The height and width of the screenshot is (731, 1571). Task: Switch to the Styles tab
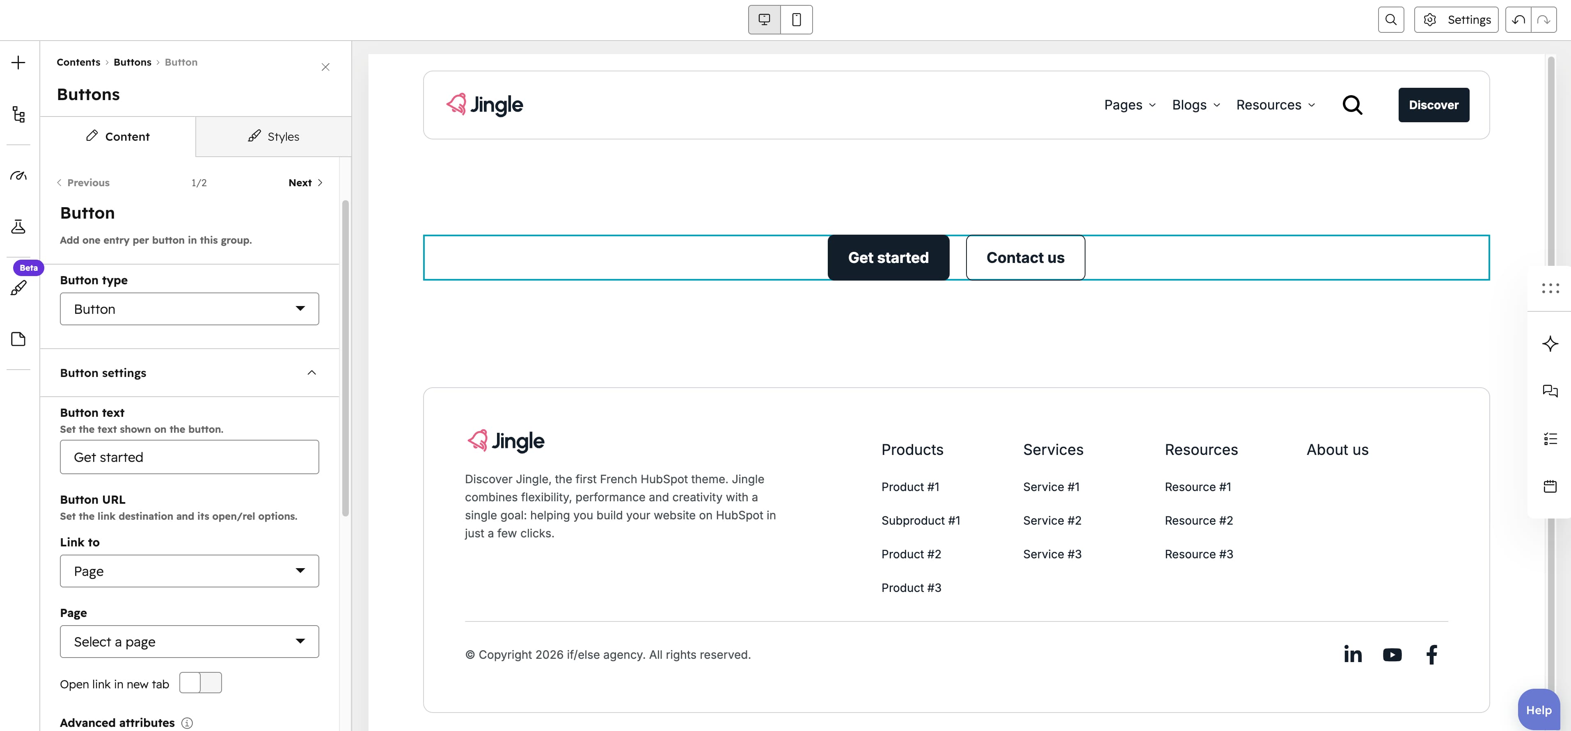[273, 137]
